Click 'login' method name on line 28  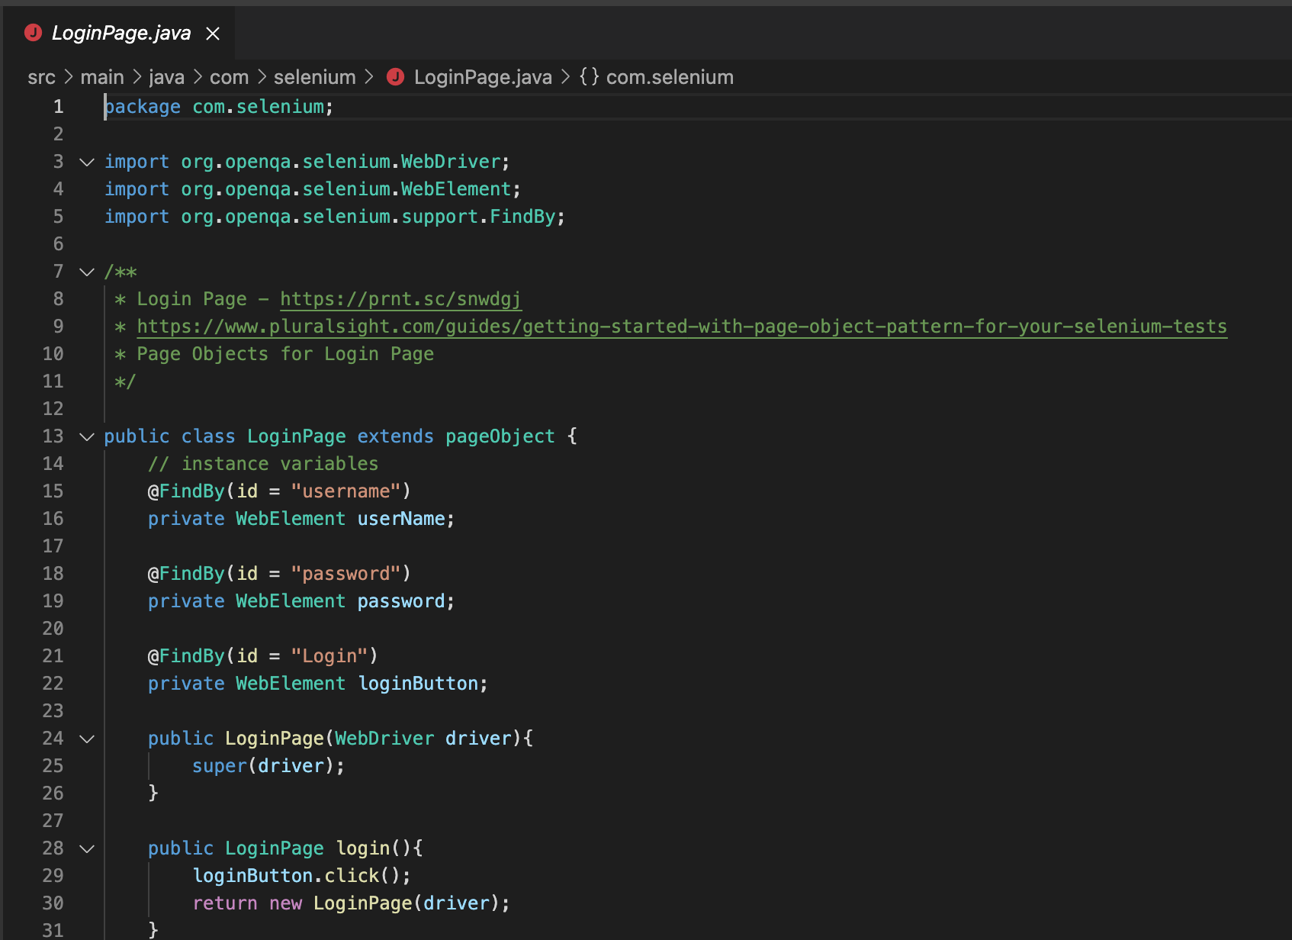point(363,848)
